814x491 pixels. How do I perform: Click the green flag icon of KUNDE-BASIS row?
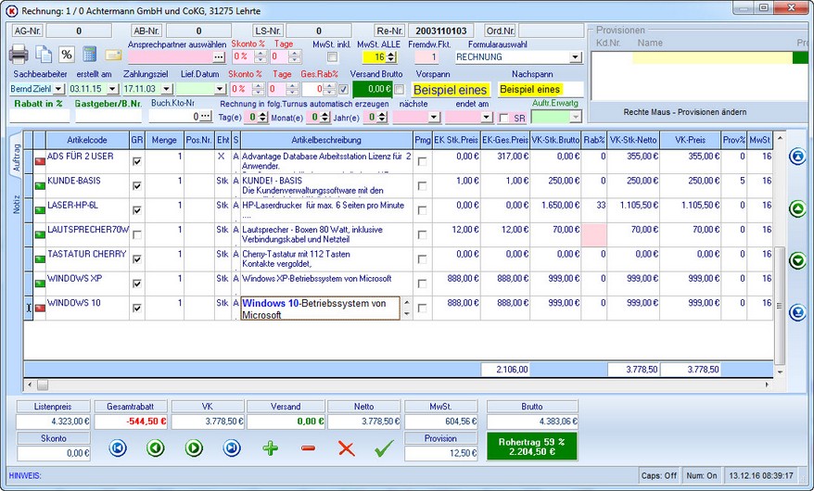[x=40, y=185]
